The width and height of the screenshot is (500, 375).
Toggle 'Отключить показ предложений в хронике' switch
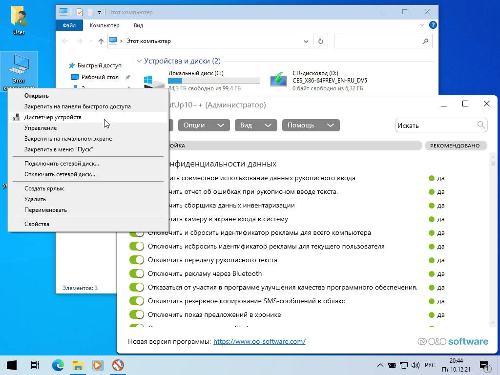point(137,315)
